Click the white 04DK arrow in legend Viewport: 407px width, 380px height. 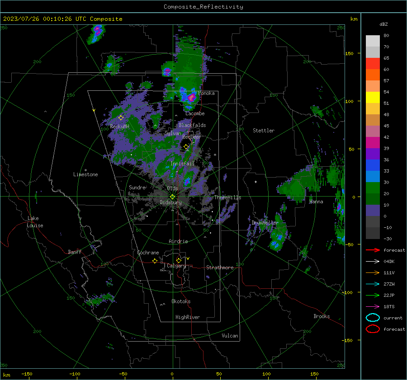(x=373, y=261)
